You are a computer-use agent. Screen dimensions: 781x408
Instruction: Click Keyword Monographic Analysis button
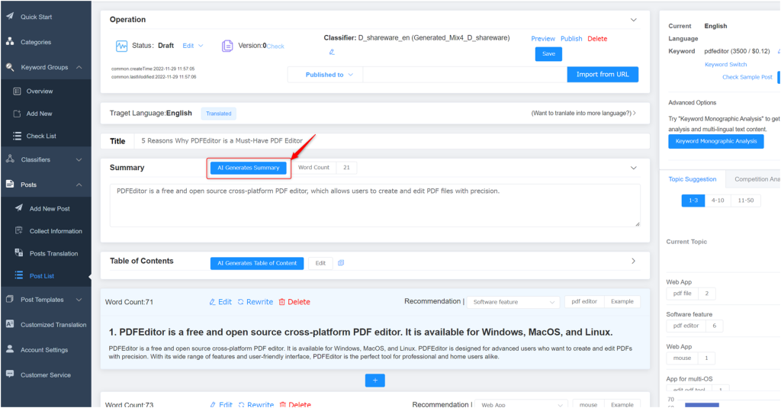(x=715, y=142)
